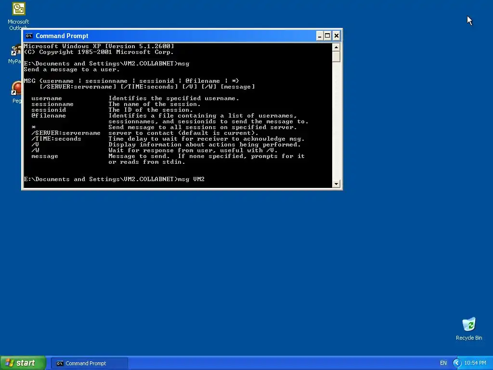
Task: Open the Windows start button
Action: coord(23,363)
